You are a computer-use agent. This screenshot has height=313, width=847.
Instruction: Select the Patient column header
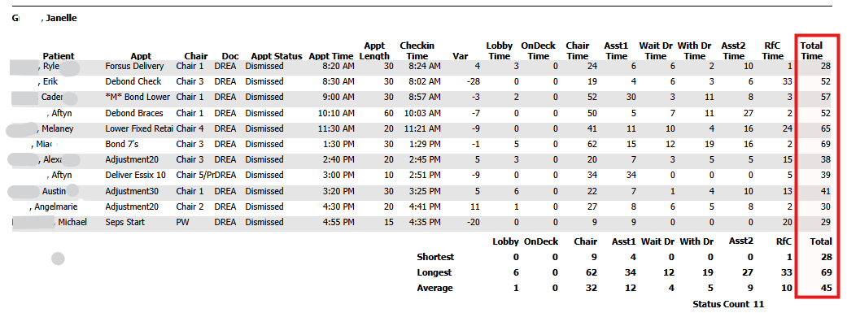click(59, 56)
